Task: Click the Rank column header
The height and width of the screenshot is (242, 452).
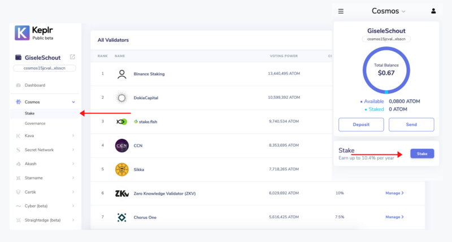Action: (x=102, y=56)
